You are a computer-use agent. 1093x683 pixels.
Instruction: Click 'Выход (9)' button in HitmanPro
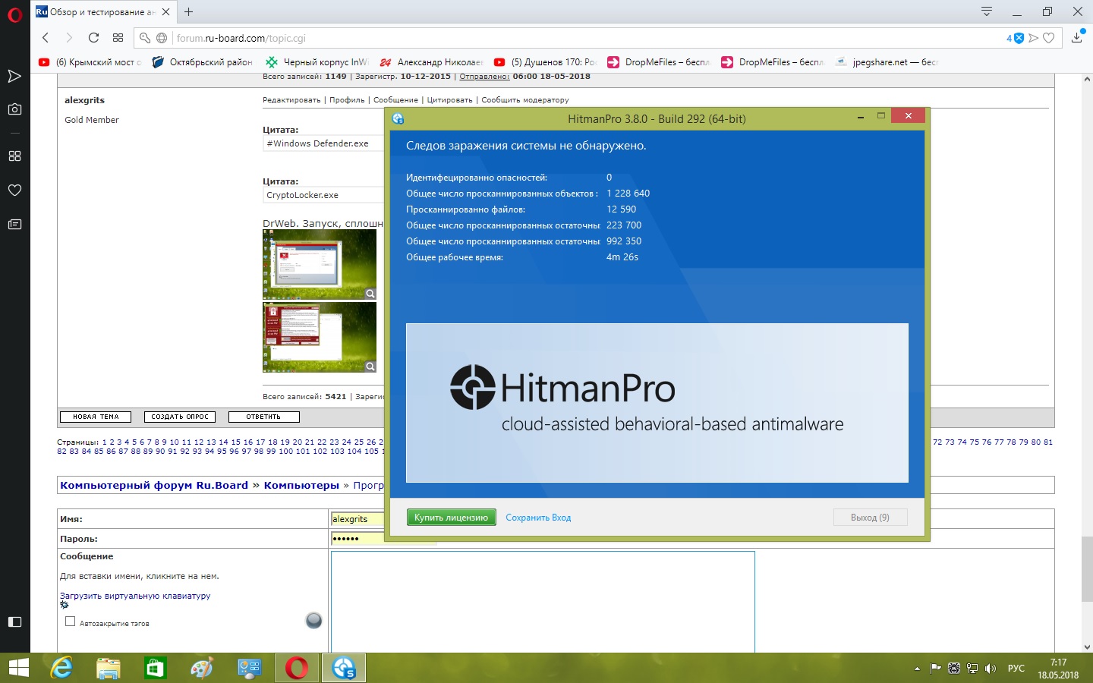[870, 518]
